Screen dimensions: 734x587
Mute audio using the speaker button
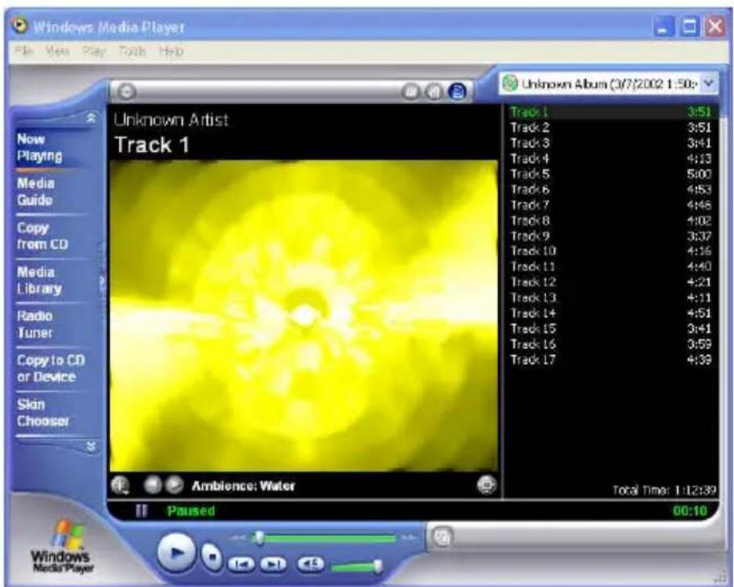tap(311, 564)
